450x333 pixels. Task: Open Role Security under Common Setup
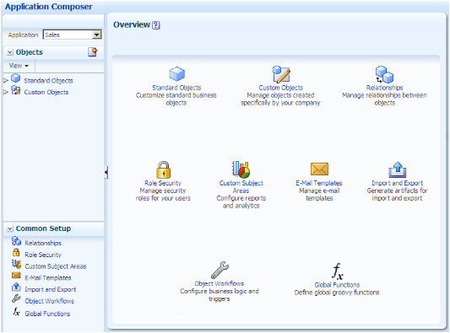coord(43,255)
